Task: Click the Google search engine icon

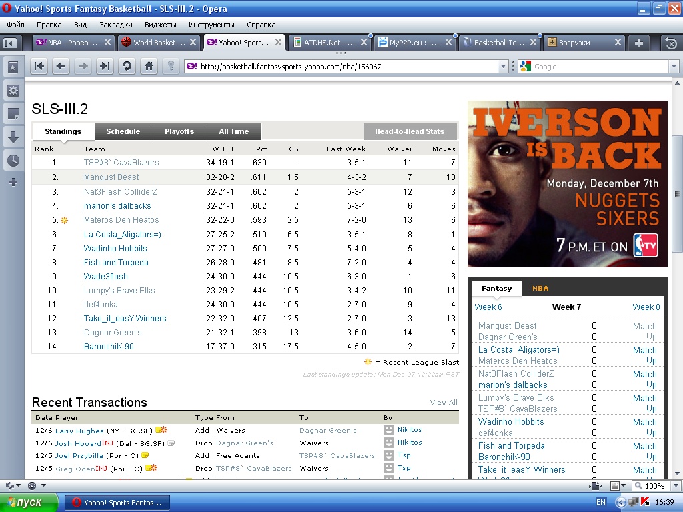Action: 526,66
